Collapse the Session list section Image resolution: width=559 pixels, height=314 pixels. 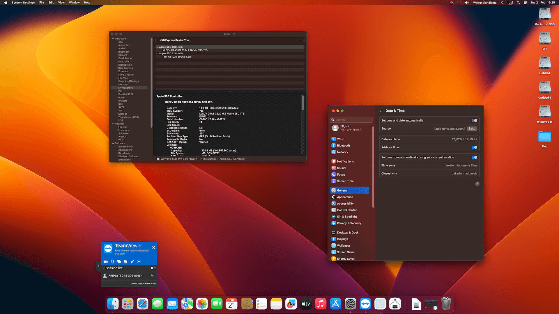[104, 268]
